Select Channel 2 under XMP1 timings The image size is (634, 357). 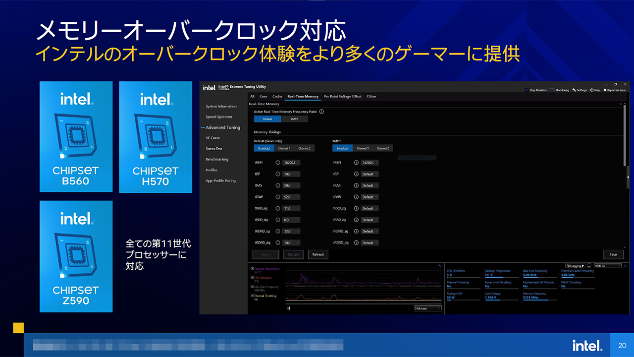click(383, 148)
